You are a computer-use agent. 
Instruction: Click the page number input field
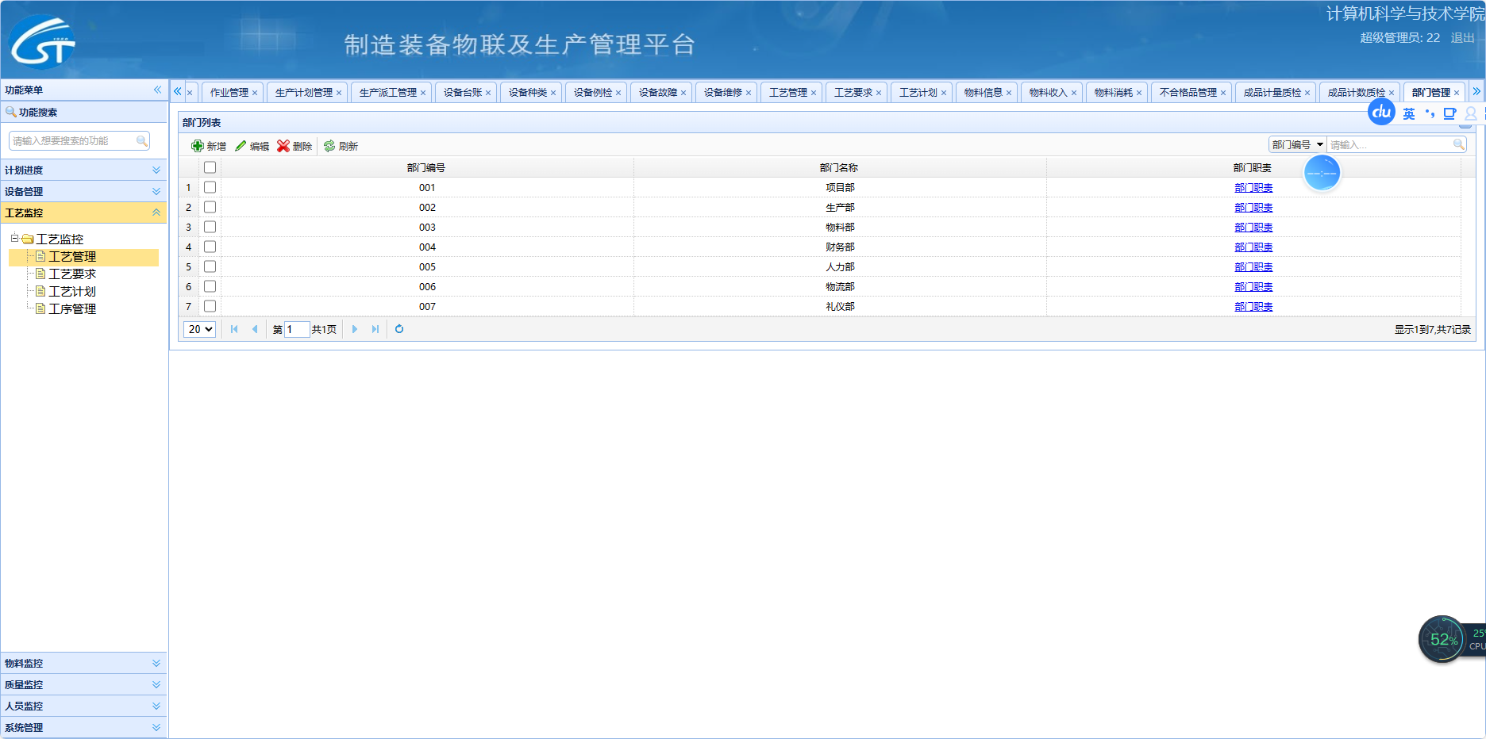[296, 329]
